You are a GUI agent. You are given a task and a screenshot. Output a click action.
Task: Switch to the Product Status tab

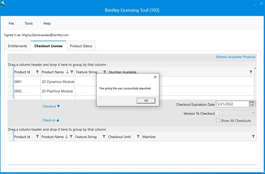pos(81,46)
